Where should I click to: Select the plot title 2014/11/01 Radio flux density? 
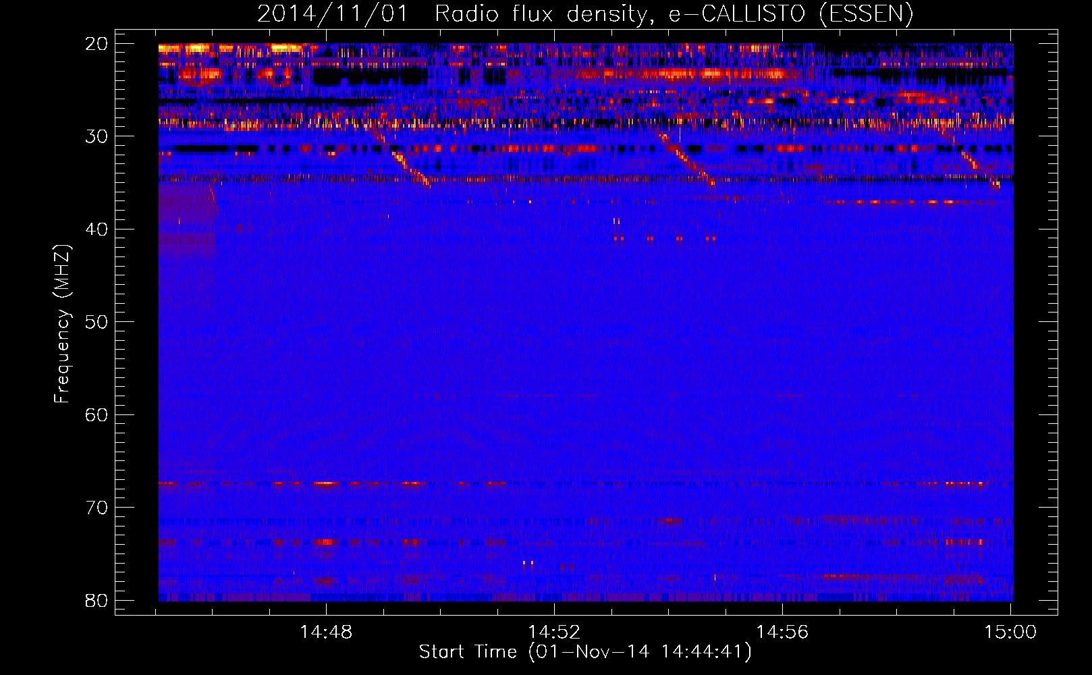click(585, 14)
